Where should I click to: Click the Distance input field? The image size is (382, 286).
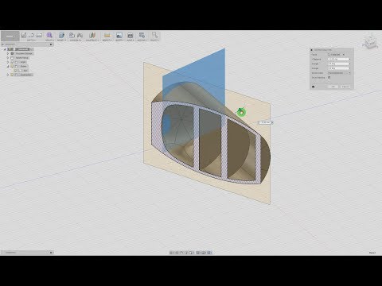(338, 59)
